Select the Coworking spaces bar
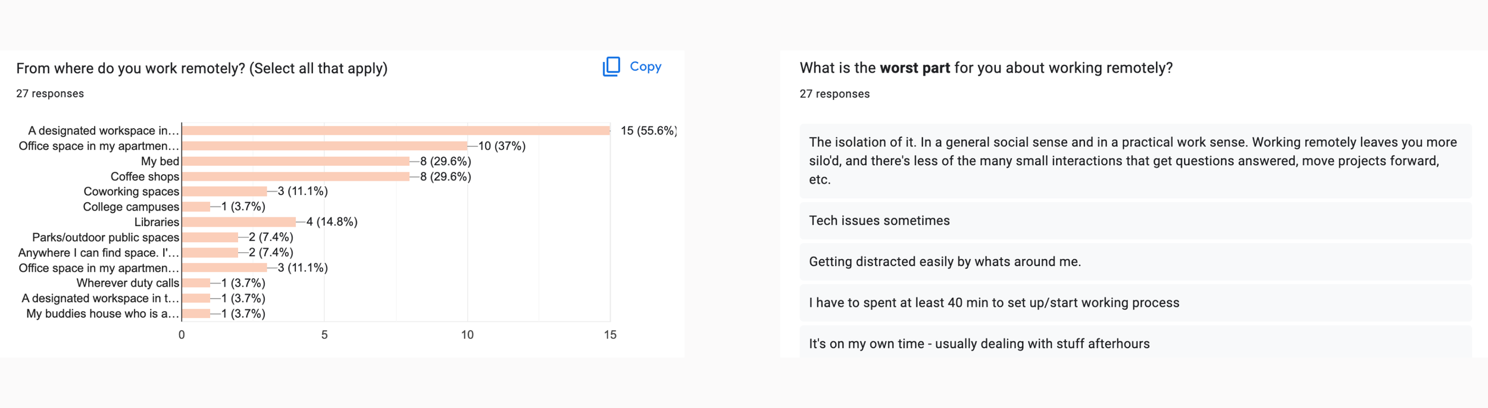The image size is (1488, 408). click(224, 192)
